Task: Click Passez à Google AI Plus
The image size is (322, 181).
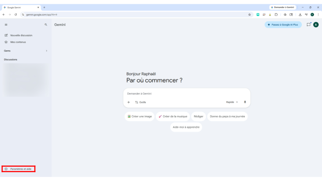Action: pyautogui.click(x=283, y=25)
